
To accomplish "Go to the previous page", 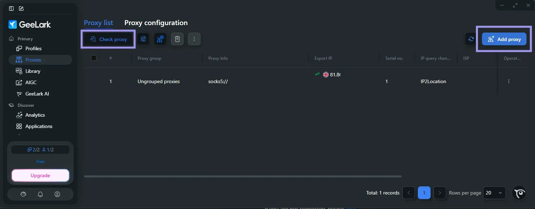I will point(409,193).
